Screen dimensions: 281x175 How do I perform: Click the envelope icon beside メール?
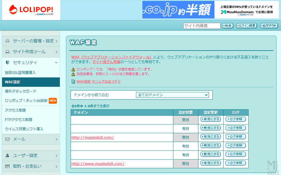(x=8, y=139)
